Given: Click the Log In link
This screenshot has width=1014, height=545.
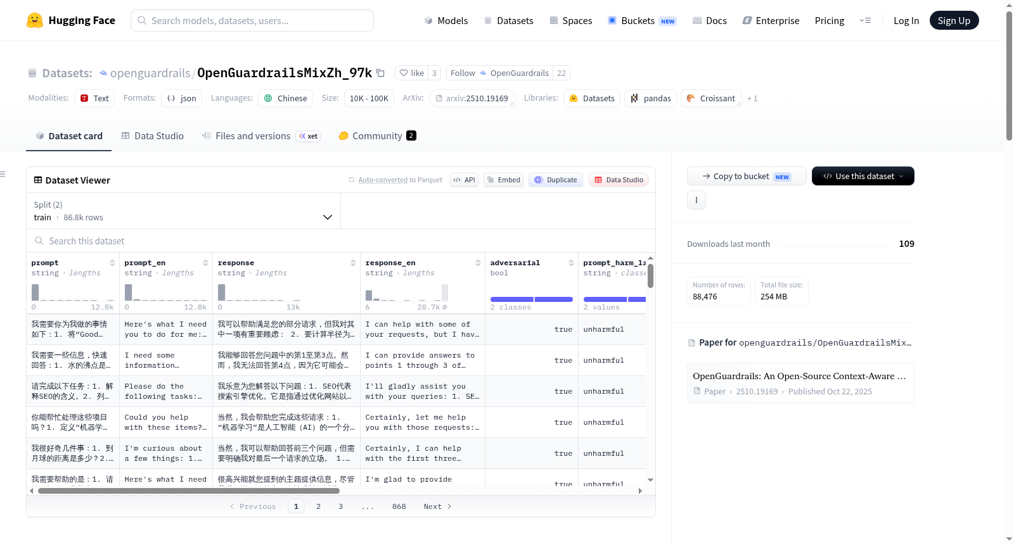Looking at the screenshot, I should pyautogui.click(x=906, y=20).
